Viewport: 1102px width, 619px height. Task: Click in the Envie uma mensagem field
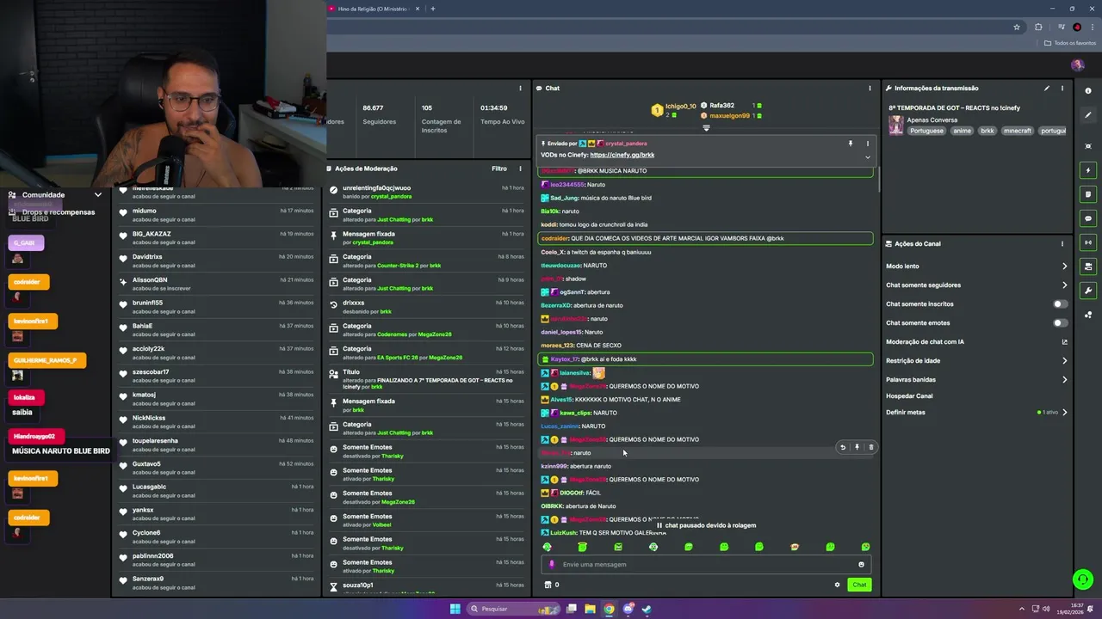(706, 565)
